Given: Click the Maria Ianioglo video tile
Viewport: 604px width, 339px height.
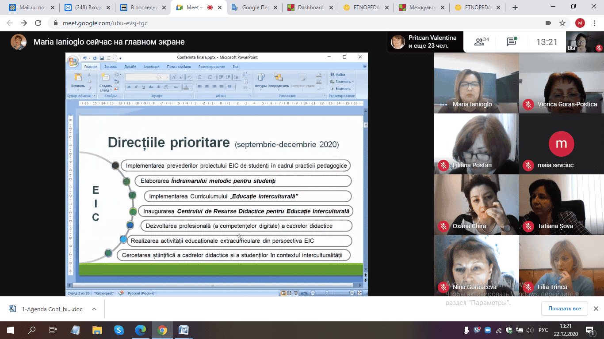Looking at the screenshot, I should (x=476, y=83).
